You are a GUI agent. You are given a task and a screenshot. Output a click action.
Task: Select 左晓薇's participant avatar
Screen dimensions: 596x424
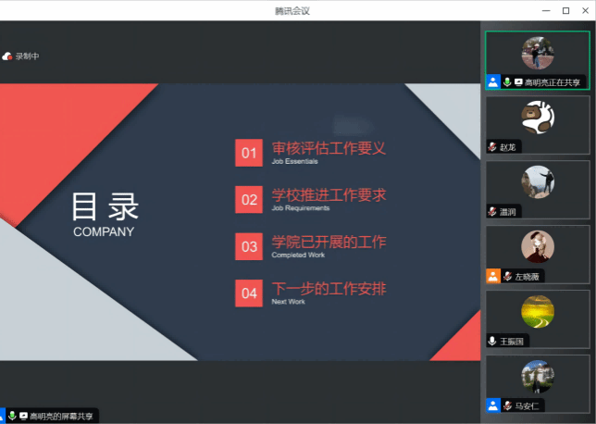click(x=537, y=246)
